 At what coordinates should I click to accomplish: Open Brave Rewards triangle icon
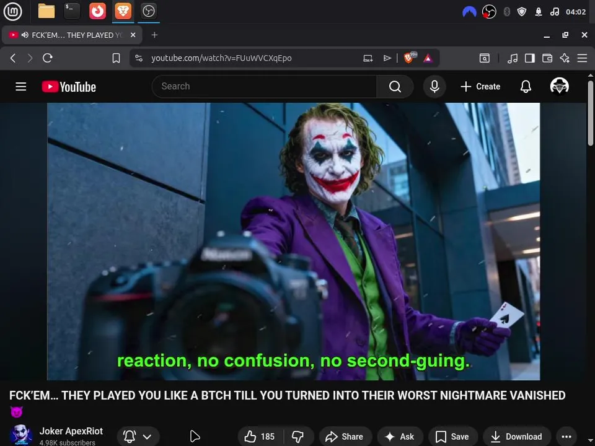[428, 58]
